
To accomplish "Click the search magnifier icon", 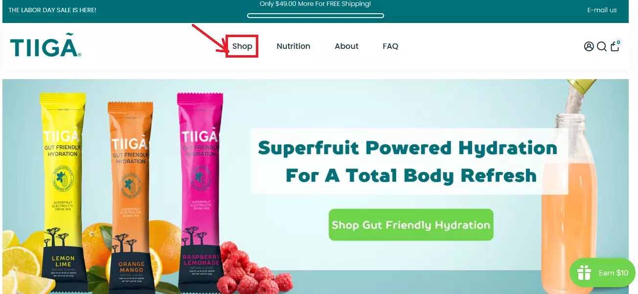I will point(602,46).
